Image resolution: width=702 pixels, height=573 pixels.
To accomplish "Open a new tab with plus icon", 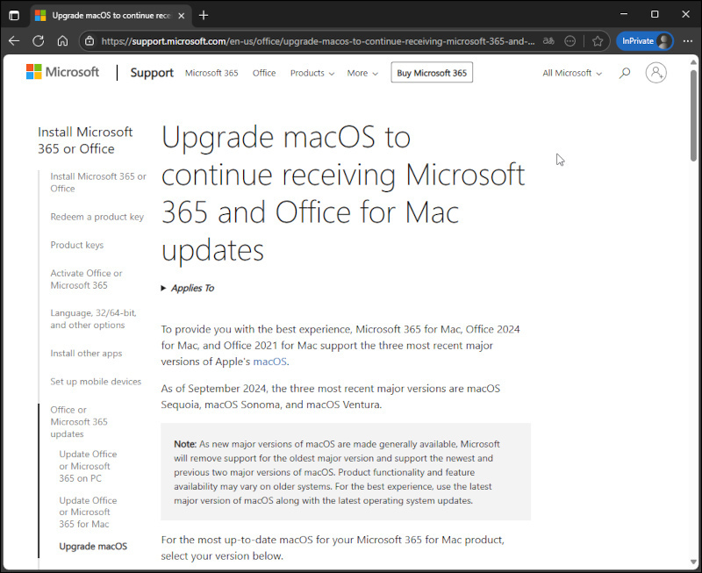I will [x=204, y=15].
